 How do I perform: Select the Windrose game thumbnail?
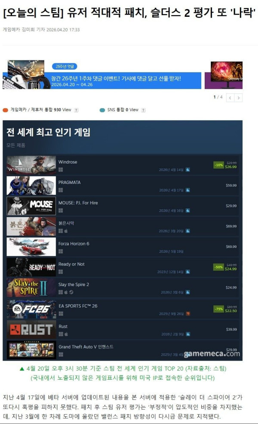tap(31, 165)
